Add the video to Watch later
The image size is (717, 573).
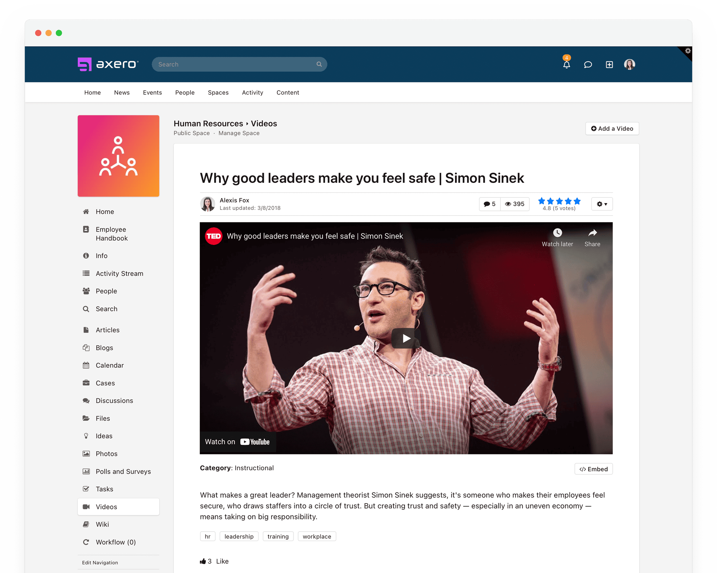tap(557, 232)
